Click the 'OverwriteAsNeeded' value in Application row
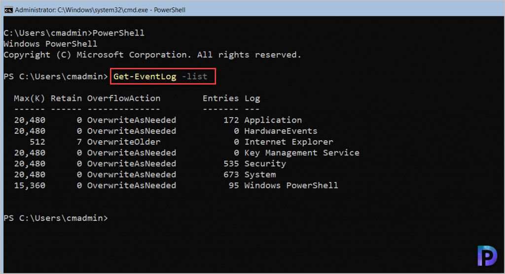Image resolution: width=505 pixels, height=274 pixels. click(132, 120)
